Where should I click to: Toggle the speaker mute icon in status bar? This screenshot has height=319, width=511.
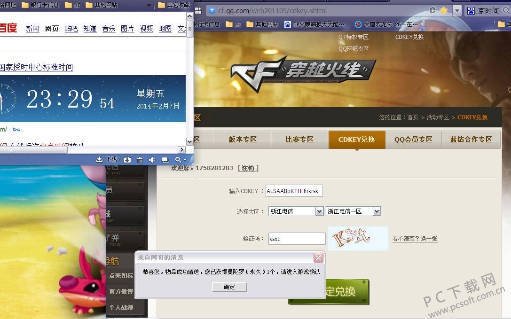click(x=152, y=160)
